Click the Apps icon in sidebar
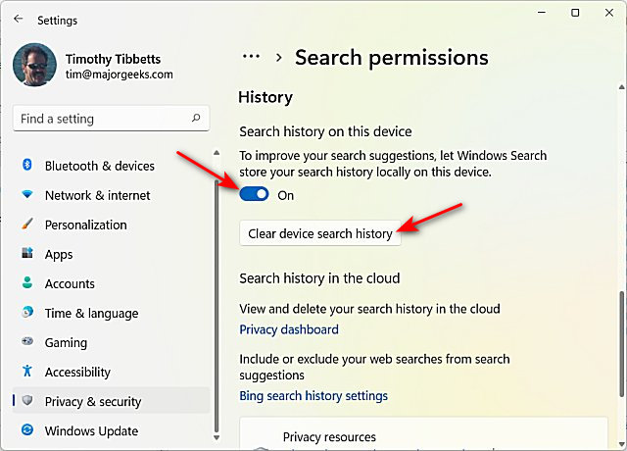Image resolution: width=627 pixels, height=451 pixels. [x=27, y=254]
